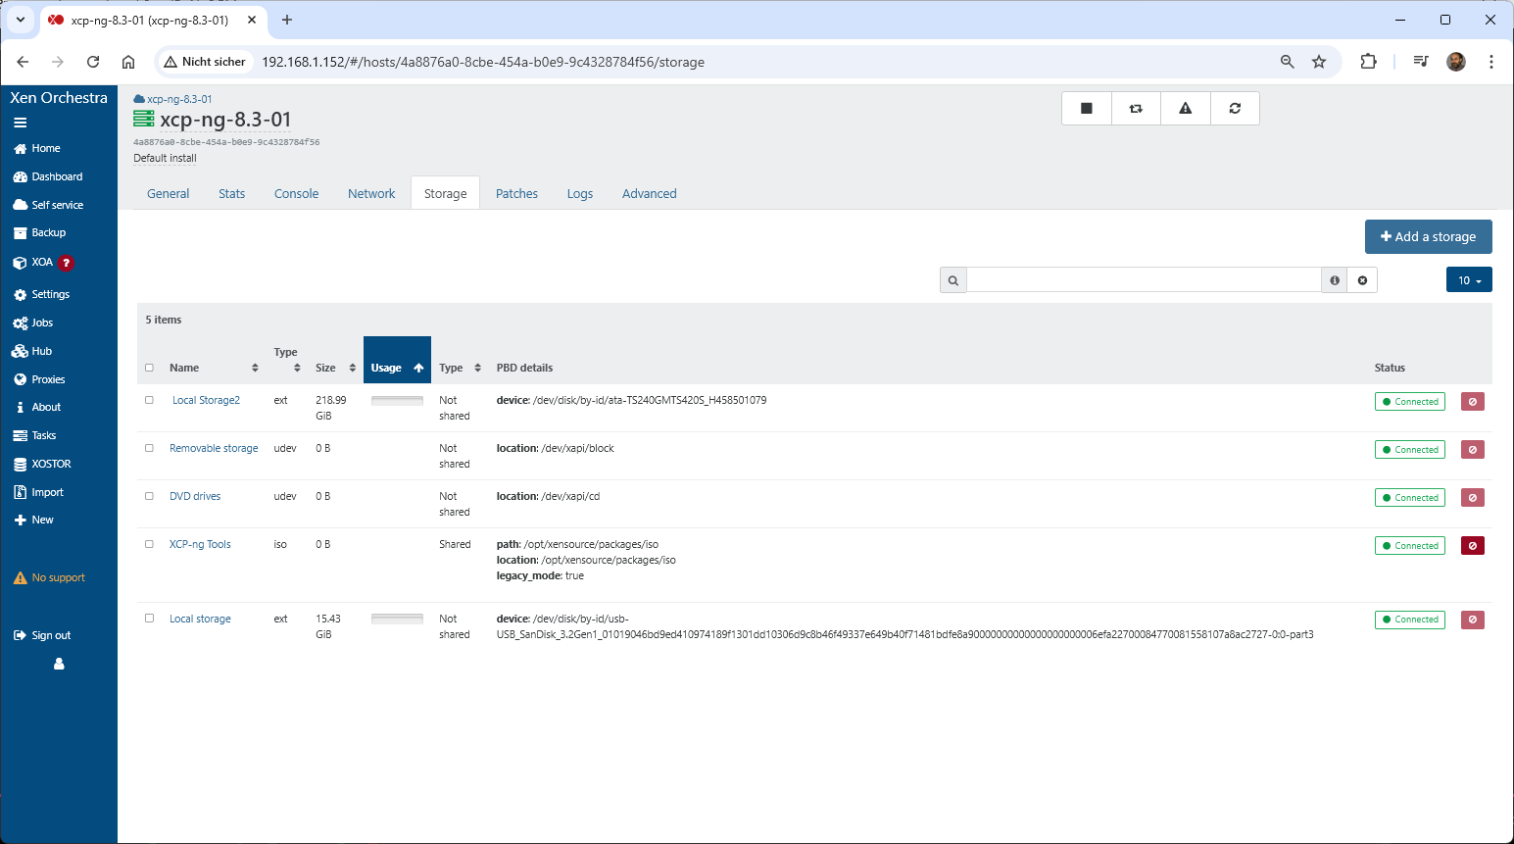Click the square stop host icon
Image resolution: width=1514 pixels, height=844 pixels.
point(1087,109)
